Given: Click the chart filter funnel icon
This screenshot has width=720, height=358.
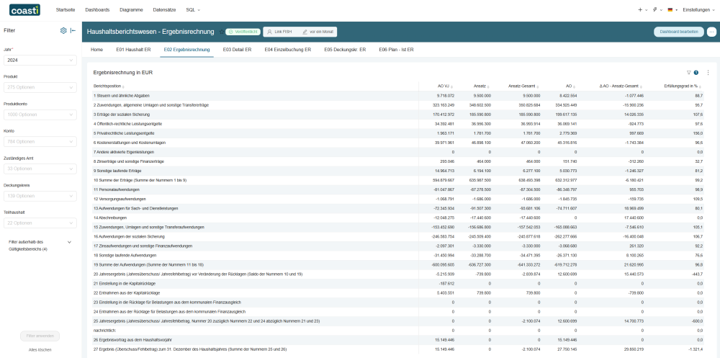Looking at the screenshot, I should click(x=688, y=72).
